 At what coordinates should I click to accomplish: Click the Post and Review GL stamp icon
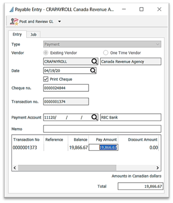14,21
